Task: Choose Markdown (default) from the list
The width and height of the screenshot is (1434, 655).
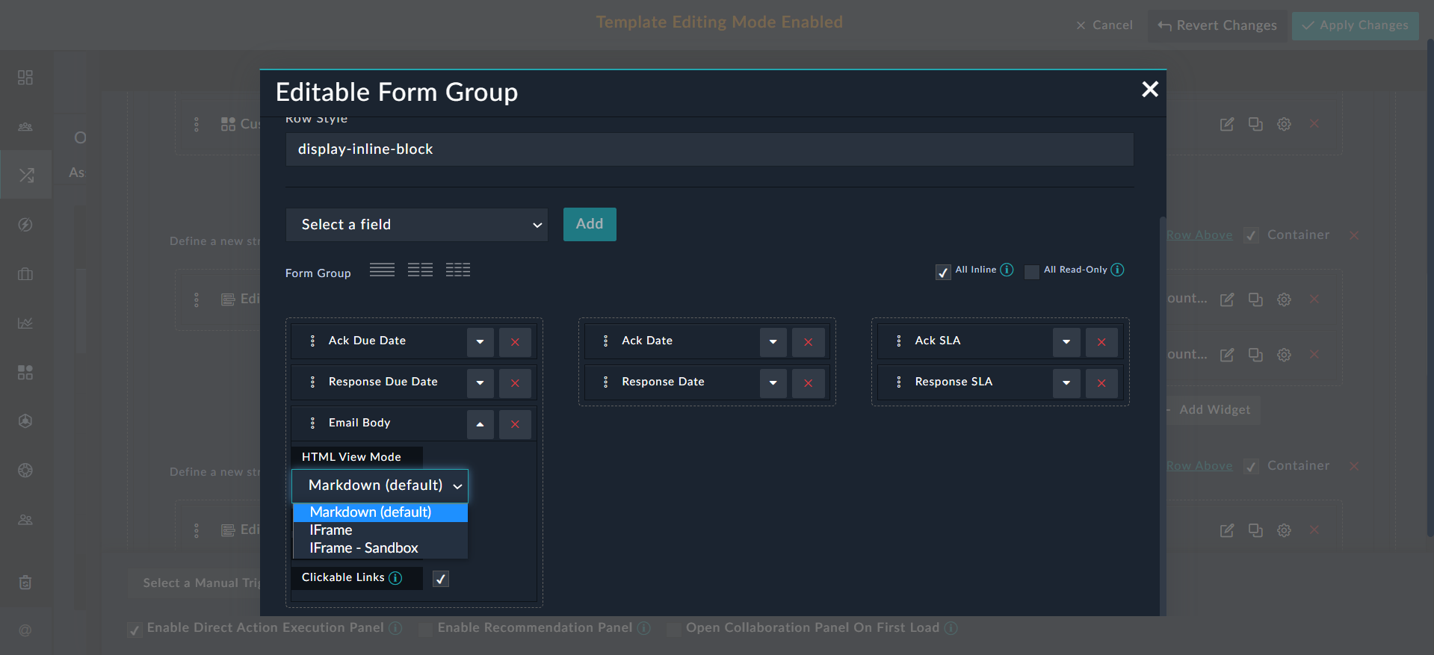Action: (x=380, y=512)
